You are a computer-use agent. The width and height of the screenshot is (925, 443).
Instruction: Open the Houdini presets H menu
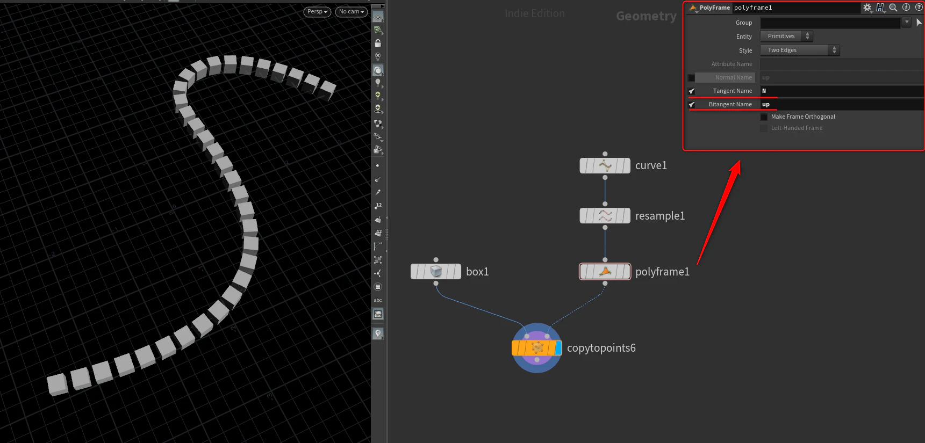880,8
